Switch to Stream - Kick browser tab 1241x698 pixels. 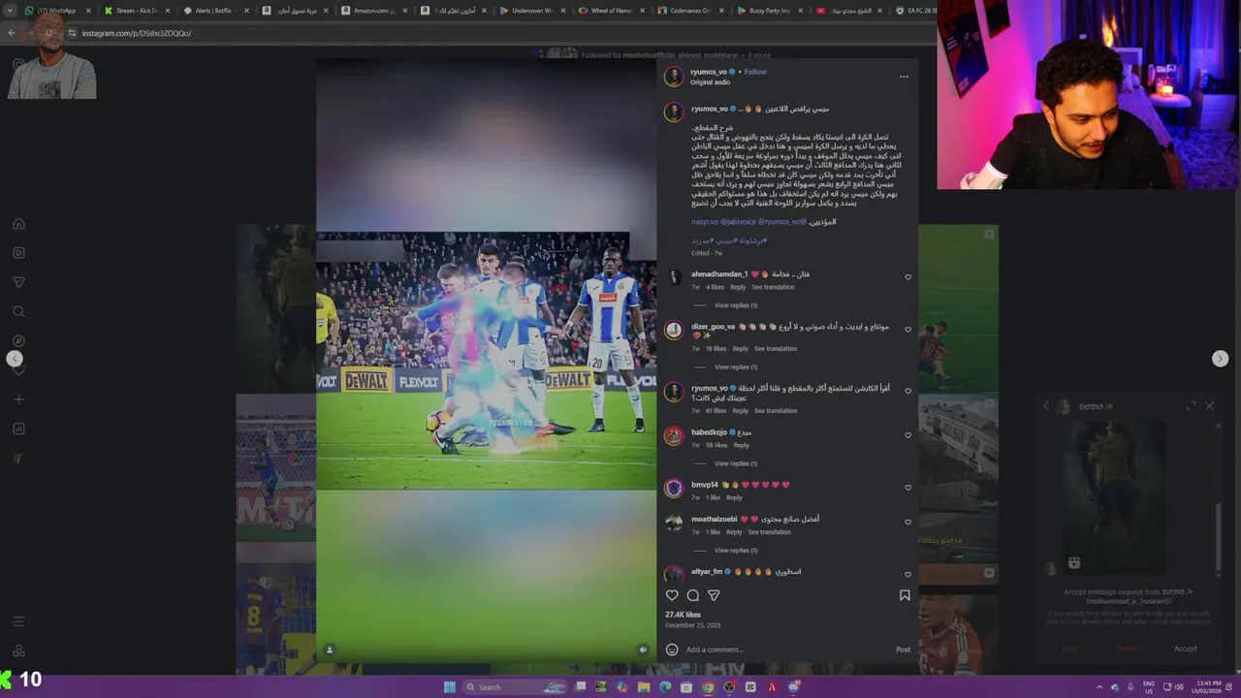coord(137,11)
